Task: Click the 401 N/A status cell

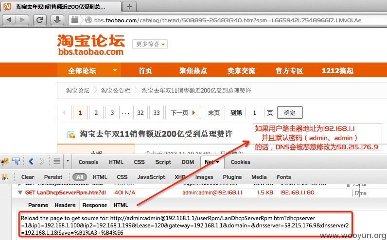Action: [124, 193]
